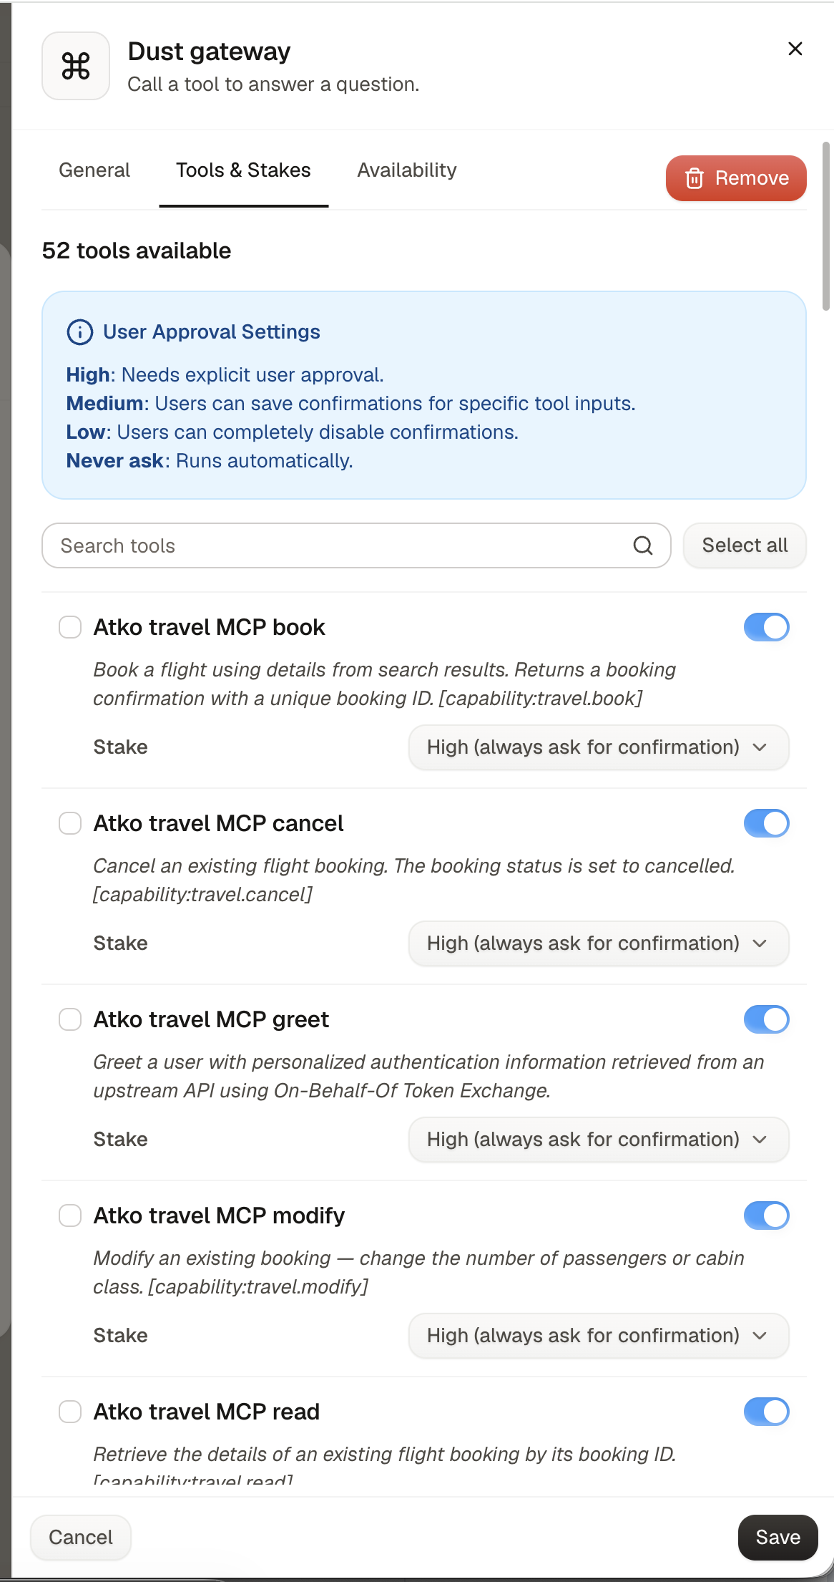Tick the Atko travel MCP greet checkbox

point(70,1019)
